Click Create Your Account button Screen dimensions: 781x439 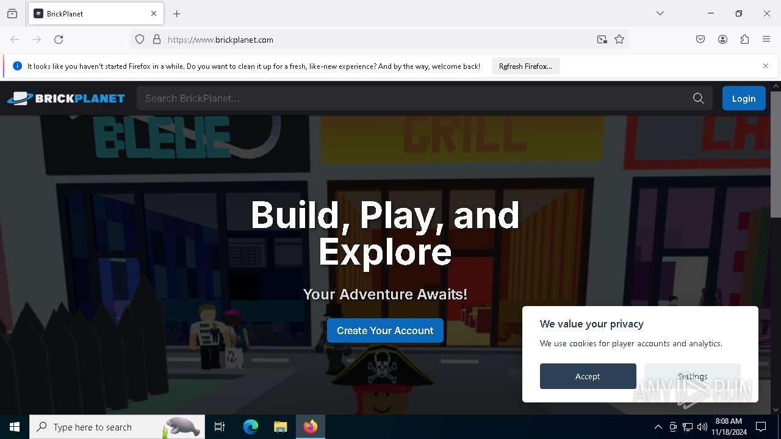point(385,330)
